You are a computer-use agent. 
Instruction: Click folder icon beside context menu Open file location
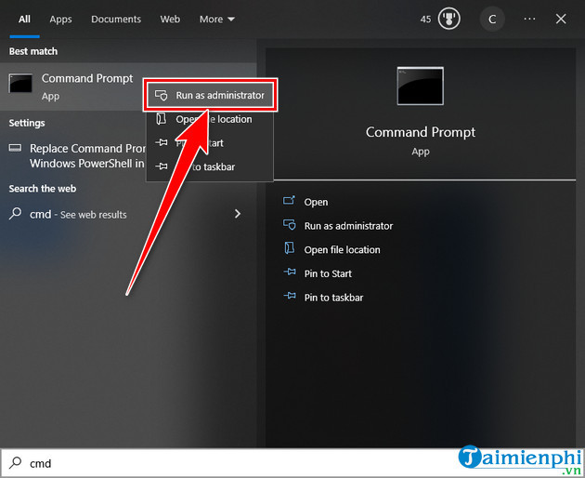161,119
